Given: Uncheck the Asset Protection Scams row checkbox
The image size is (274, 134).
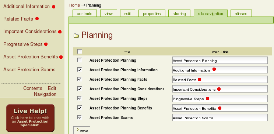Looking at the screenshot, I should (79, 117).
